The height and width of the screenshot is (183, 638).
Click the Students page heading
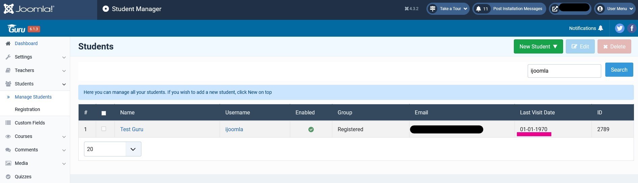click(96, 46)
